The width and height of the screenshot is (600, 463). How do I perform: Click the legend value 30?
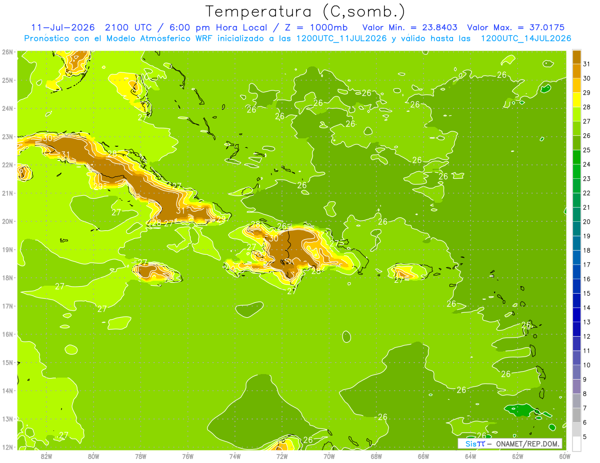[587, 78]
